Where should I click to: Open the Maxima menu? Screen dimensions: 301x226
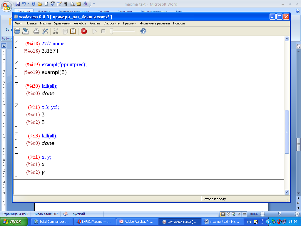tap(45, 23)
